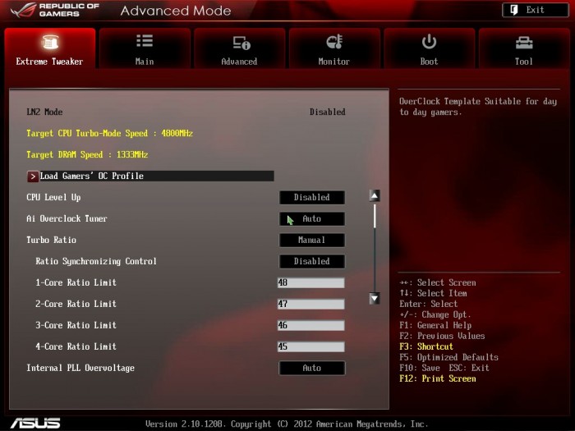Click the scrollbar thumb

point(375,216)
